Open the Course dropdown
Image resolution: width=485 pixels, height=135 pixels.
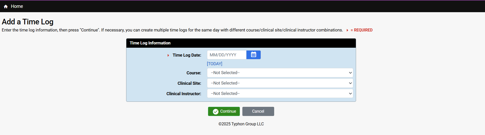coord(280,73)
